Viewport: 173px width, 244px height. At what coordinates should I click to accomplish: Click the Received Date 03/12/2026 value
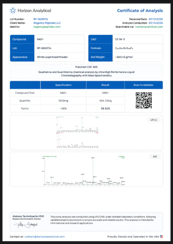[x=156, y=19]
